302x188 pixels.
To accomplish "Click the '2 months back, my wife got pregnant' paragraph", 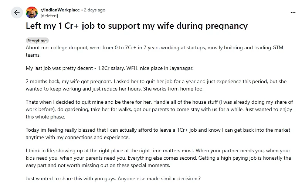I will click(x=156, y=85).
